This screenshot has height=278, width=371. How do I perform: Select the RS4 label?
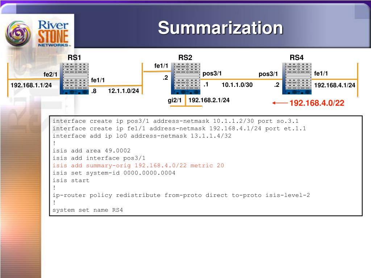click(x=297, y=58)
